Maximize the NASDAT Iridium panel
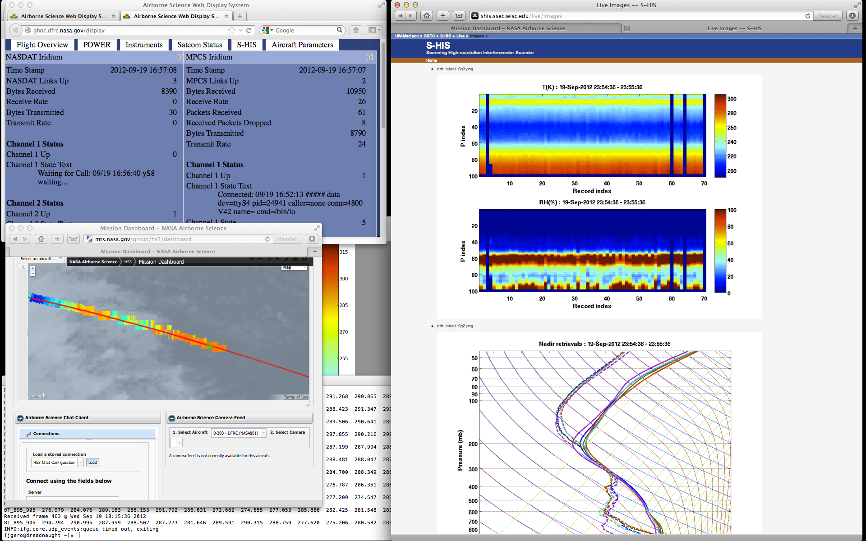 point(180,57)
